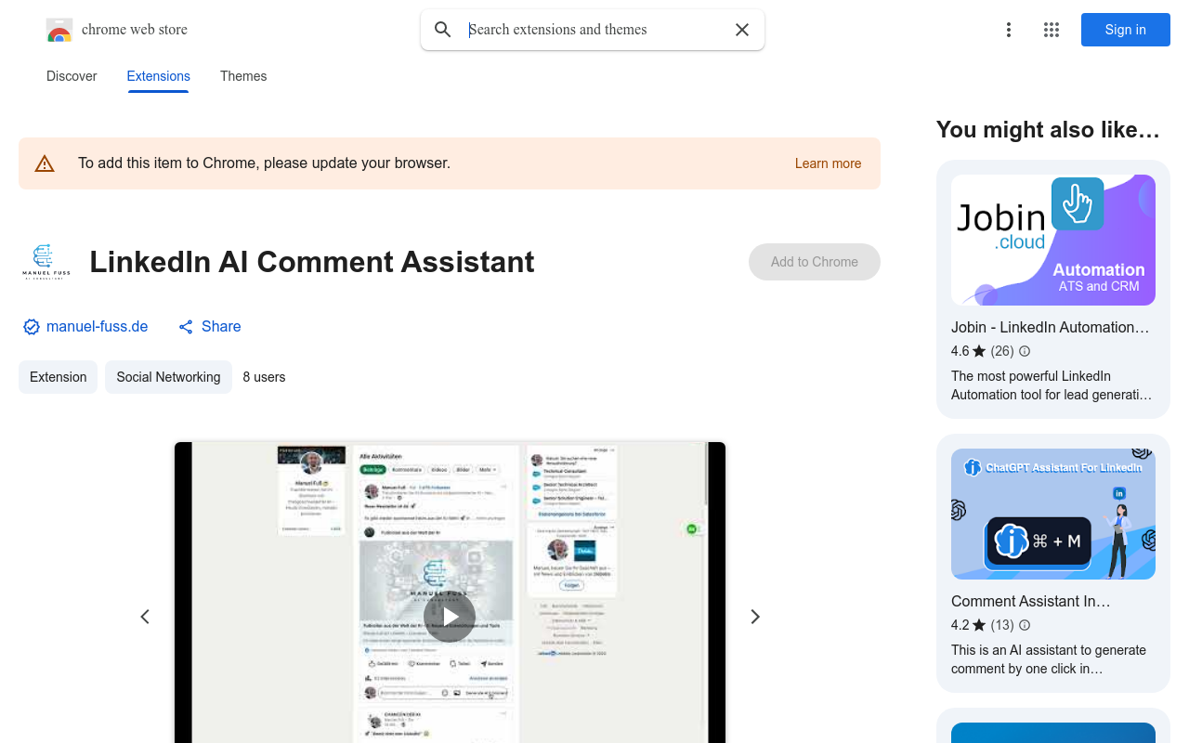Image resolution: width=1189 pixels, height=743 pixels.
Task: Play the extension preview video
Action: click(450, 617)
